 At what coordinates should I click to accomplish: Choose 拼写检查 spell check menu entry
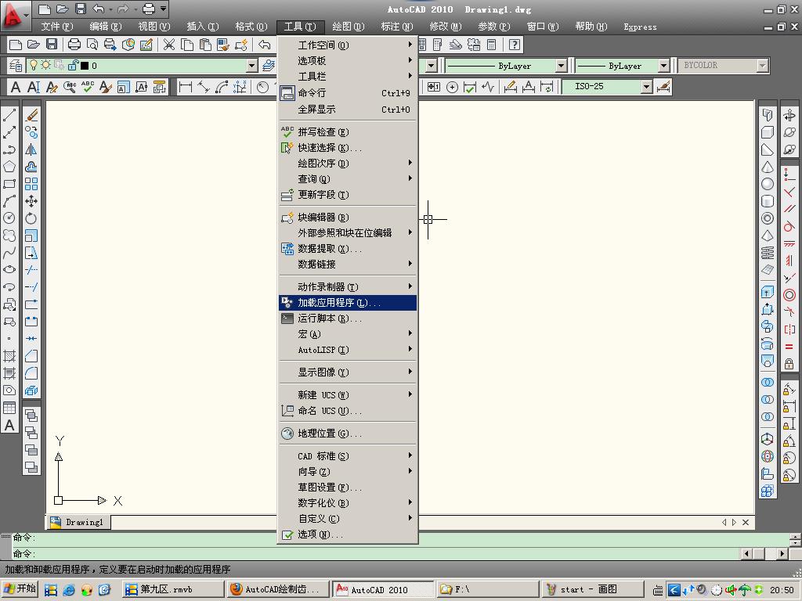pyautogui.click(x=349, y=132)
